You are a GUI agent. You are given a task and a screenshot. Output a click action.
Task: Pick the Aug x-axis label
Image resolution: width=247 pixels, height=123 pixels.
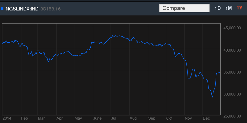(x=133, y=118)
